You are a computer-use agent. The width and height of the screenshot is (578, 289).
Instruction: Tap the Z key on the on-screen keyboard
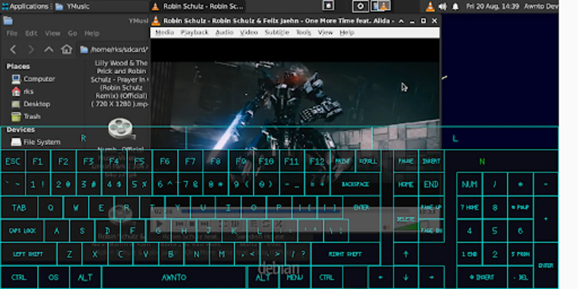pos(69,254)
